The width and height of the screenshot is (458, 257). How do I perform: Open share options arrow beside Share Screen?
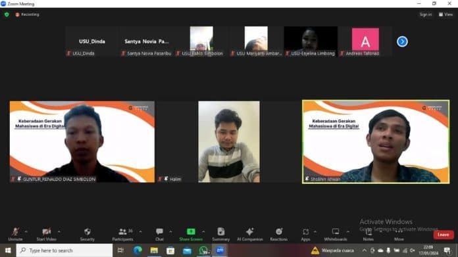[x=203, y=231]
